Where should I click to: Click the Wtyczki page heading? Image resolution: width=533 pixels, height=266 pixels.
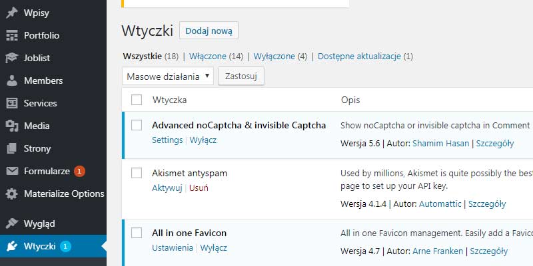pos(147,31)
